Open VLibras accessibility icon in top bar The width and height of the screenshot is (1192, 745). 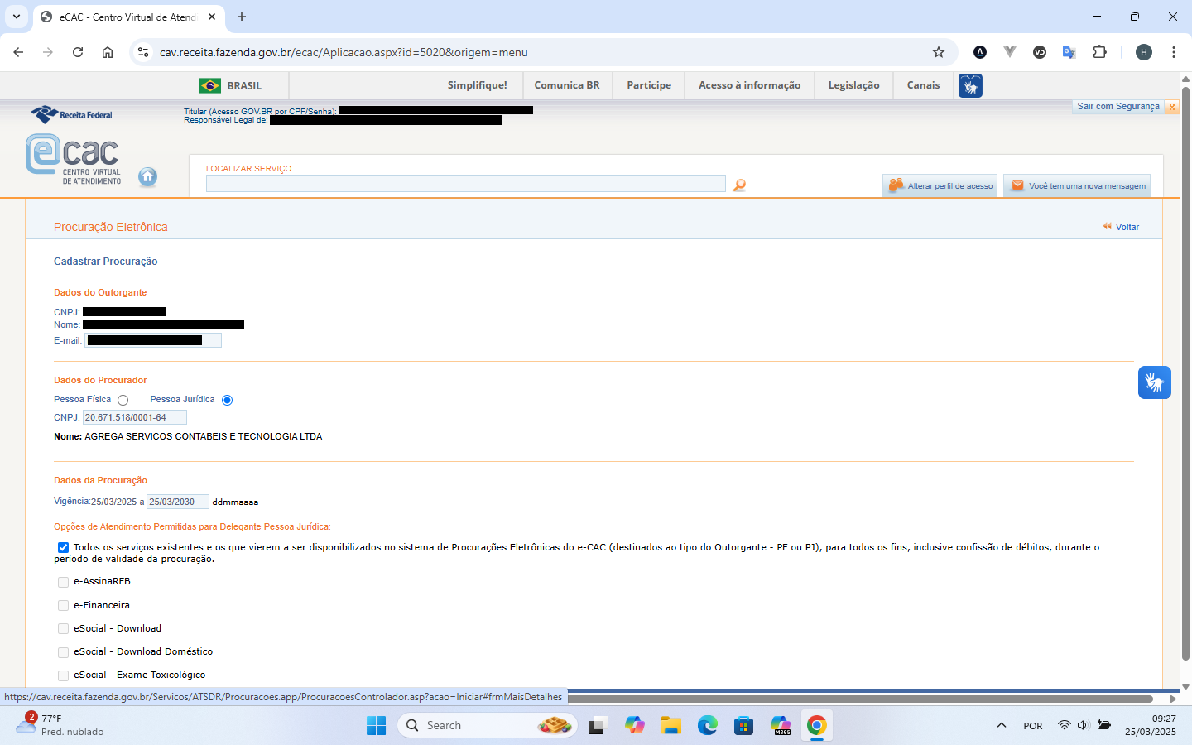point(970,85)
